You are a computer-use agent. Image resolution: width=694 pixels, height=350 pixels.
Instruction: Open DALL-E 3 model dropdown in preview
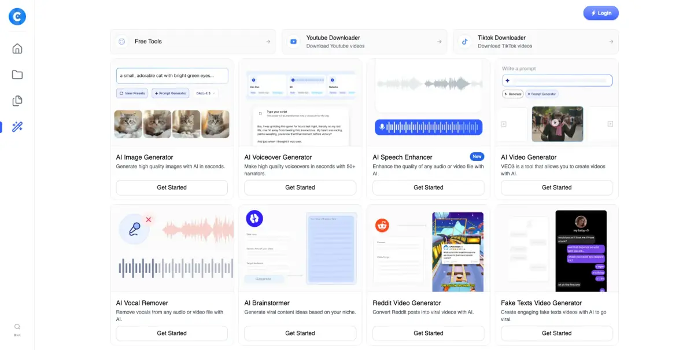pyautogui.click(x=205, y=93)
